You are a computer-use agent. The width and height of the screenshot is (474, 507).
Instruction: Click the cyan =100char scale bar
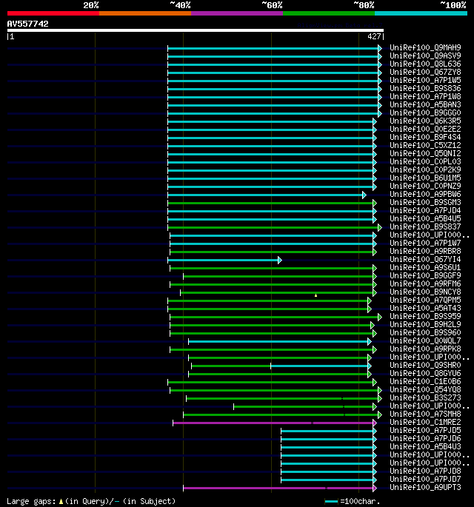coord(331,502)
